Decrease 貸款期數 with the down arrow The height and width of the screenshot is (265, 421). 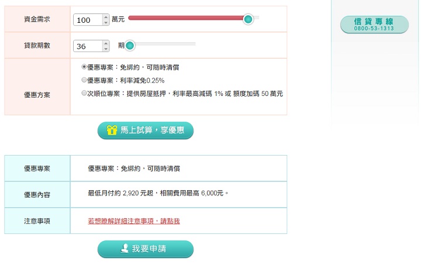[x=106, y=49]
